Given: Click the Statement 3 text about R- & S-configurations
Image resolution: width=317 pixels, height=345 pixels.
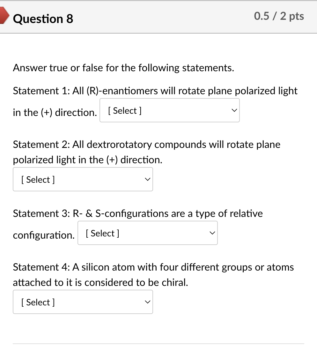Looking at the screenshot, I should [x=137, y=213].
